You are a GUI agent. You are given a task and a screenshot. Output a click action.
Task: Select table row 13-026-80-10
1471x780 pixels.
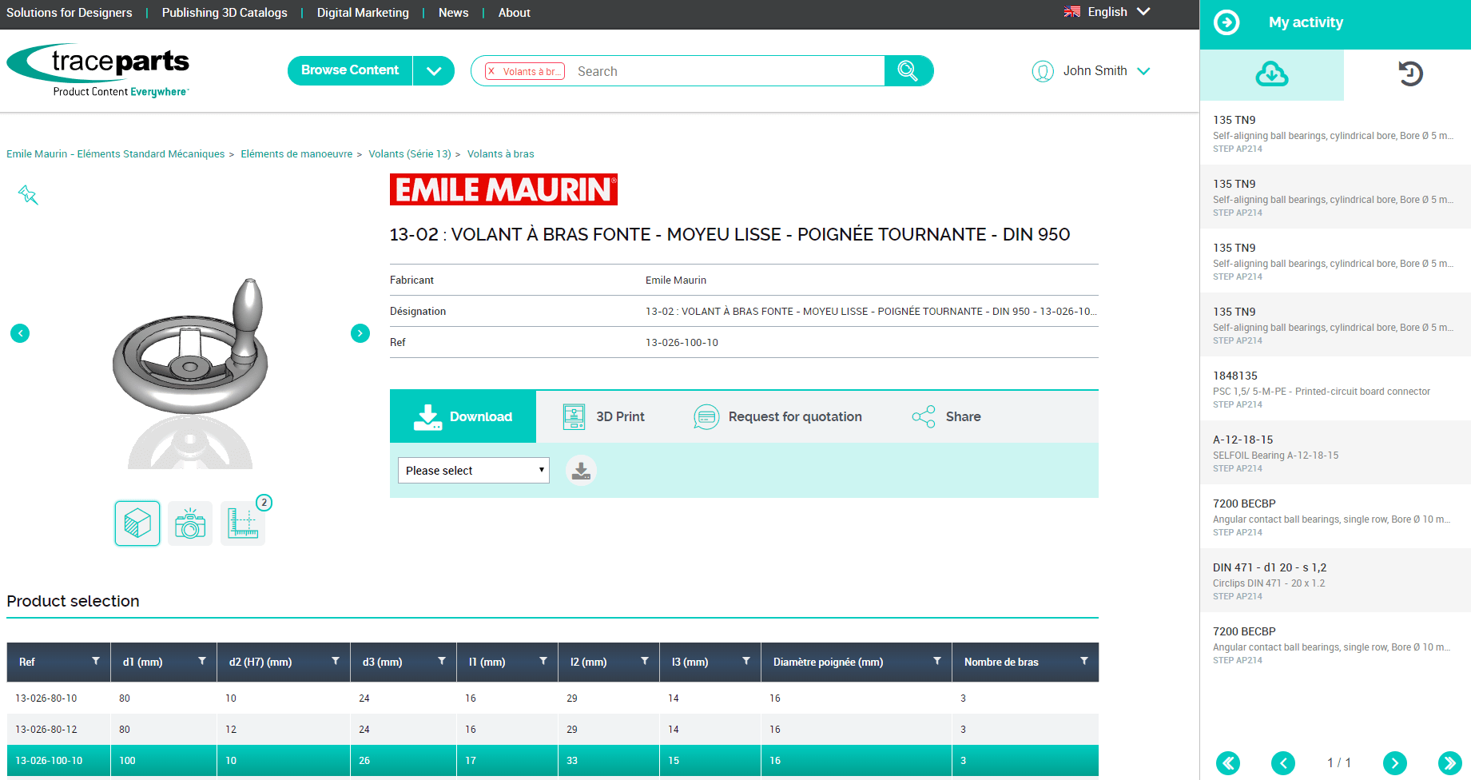point(552,698)
